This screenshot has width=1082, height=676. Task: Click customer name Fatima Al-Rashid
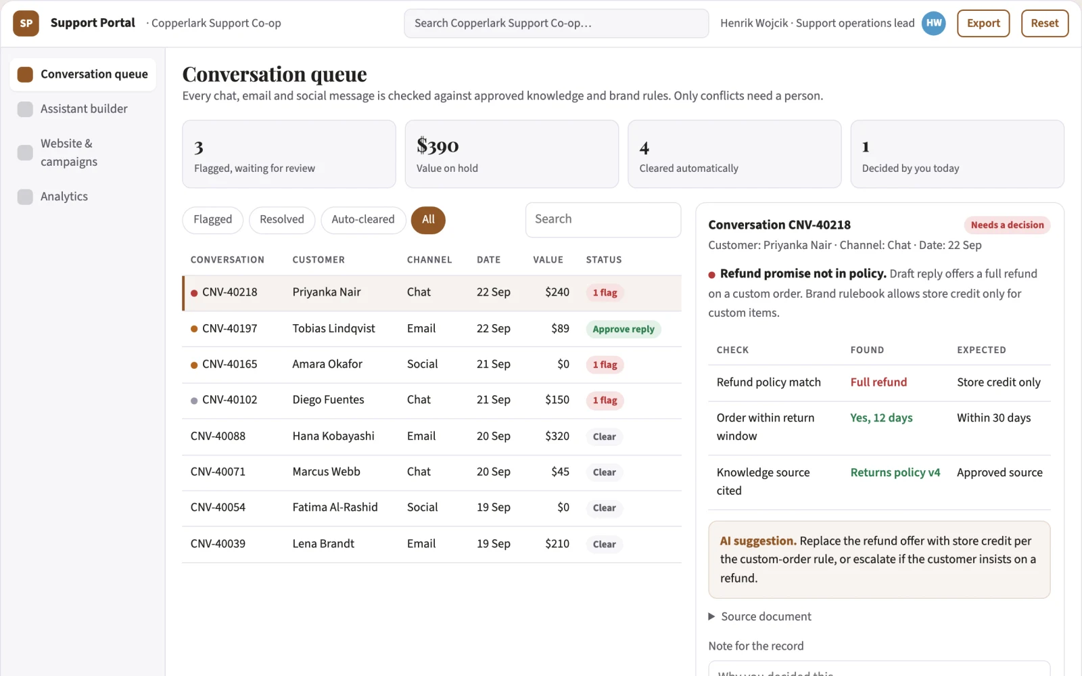[335, 508]
